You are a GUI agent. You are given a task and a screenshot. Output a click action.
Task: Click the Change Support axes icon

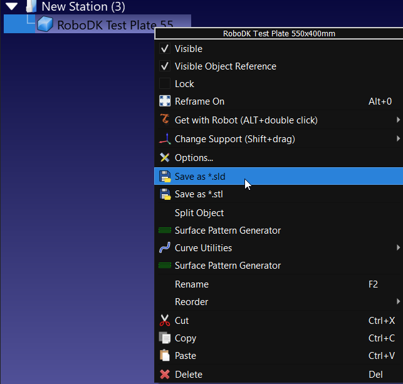165,139
